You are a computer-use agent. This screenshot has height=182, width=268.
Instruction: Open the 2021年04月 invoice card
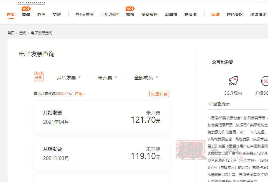pyautogui.click(x=102, y=117)
